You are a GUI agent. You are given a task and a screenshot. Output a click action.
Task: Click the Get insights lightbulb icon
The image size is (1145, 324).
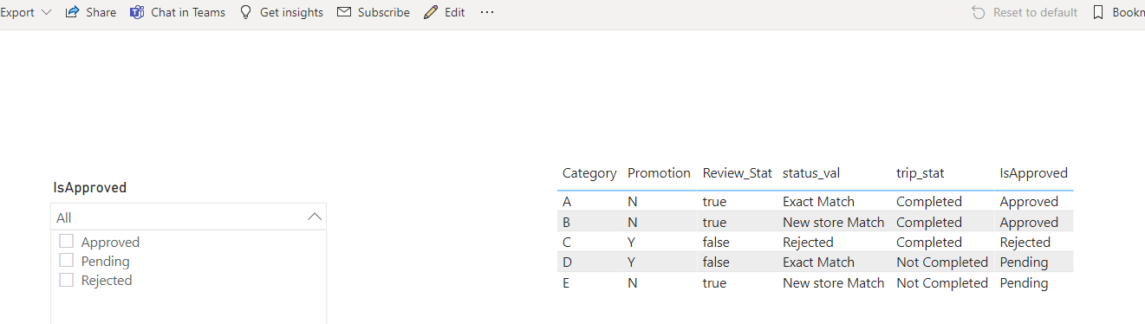(x=246, y=12)
